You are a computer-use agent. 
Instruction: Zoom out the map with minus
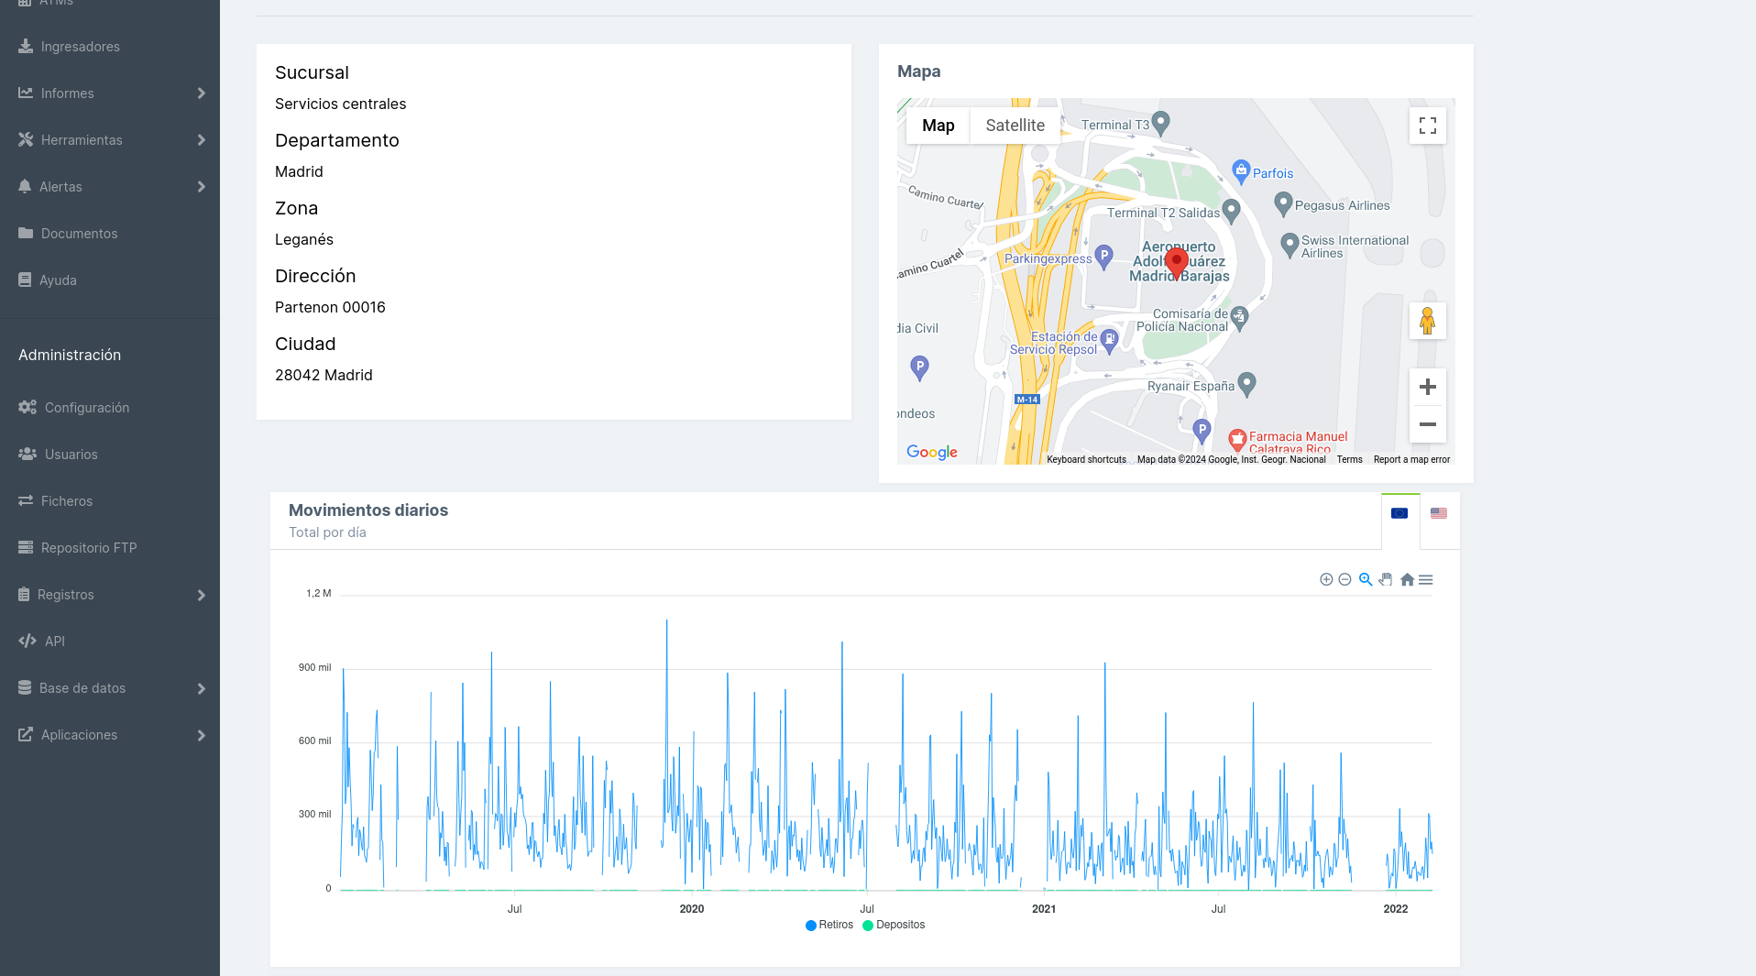[1427, 424]
